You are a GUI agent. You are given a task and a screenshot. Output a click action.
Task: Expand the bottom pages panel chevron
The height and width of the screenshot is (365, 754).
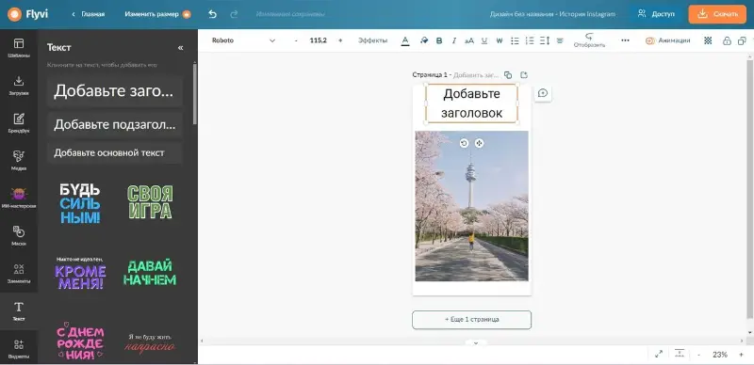(476, 343)
